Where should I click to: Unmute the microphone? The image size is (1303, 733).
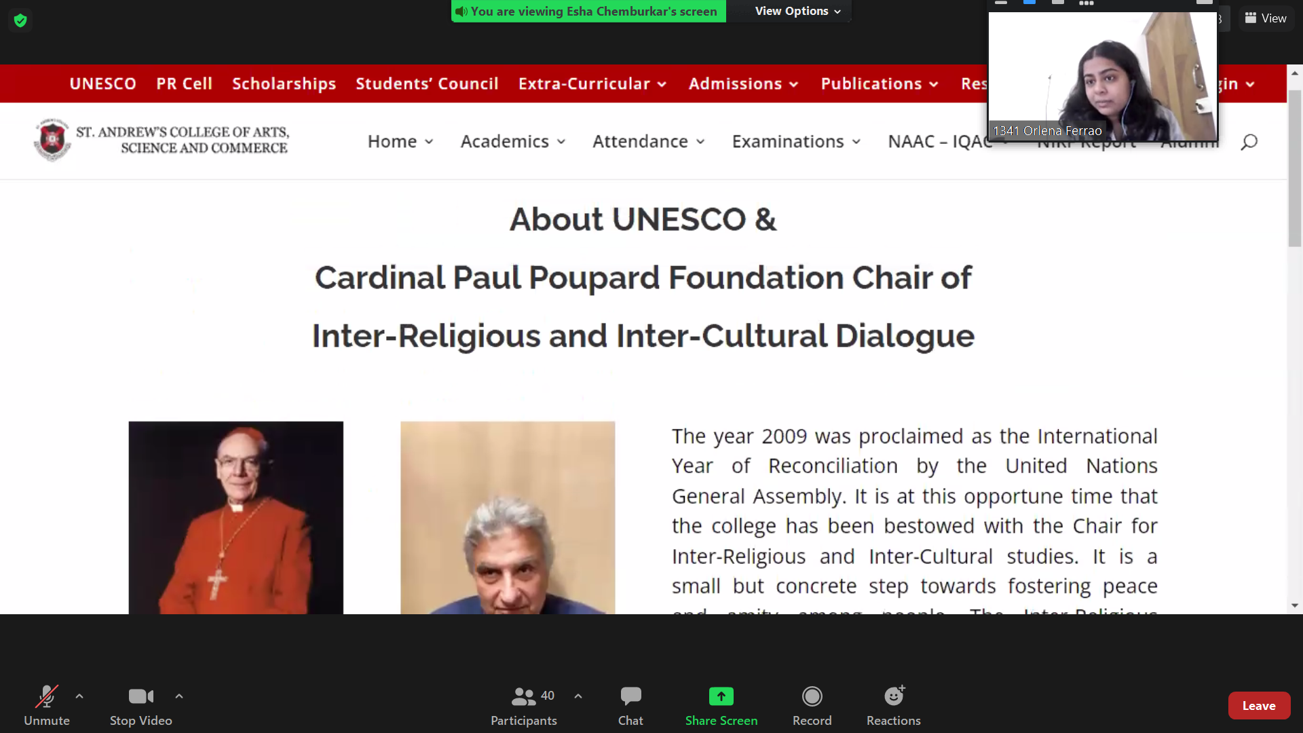click(47, 706)
